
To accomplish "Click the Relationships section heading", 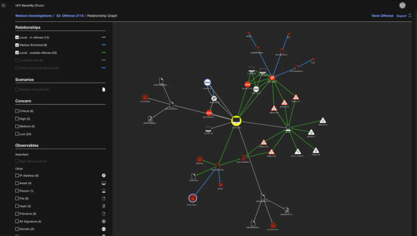I will tap(28, 27).
